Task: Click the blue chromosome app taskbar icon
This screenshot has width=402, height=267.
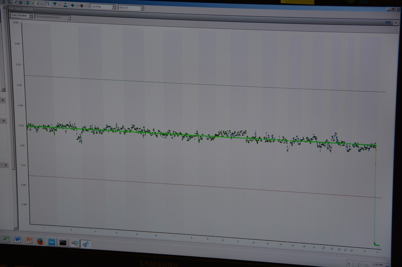Action: pos(86,244)
